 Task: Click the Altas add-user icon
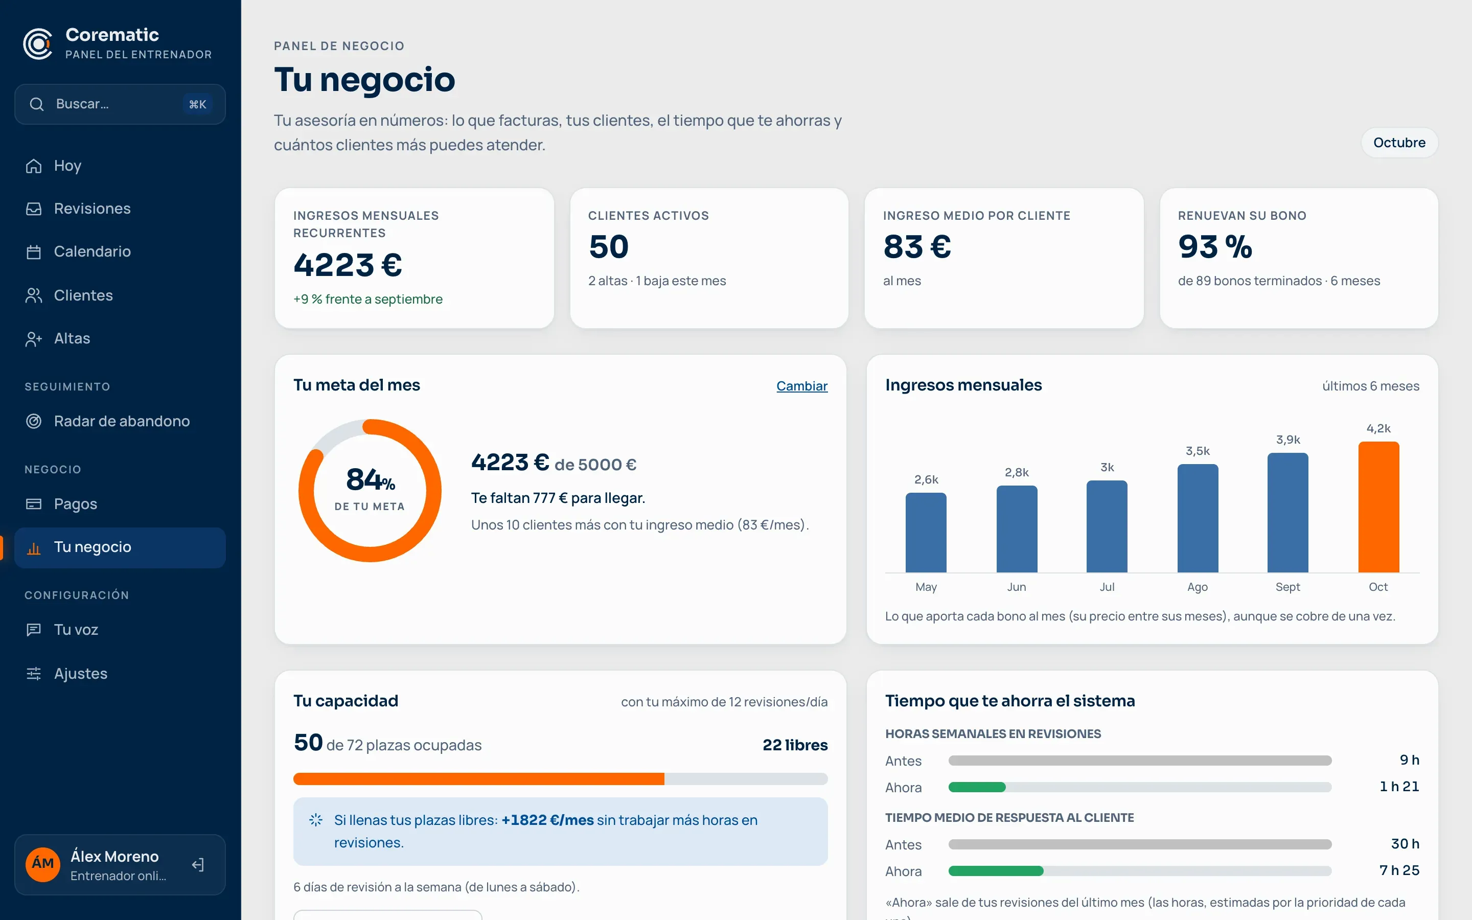coord(33,338)
